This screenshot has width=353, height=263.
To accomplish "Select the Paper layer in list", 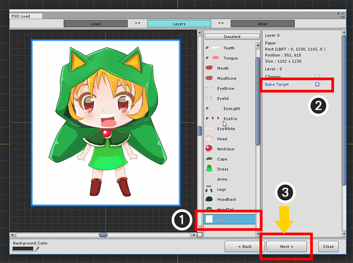I will [229, 219].
